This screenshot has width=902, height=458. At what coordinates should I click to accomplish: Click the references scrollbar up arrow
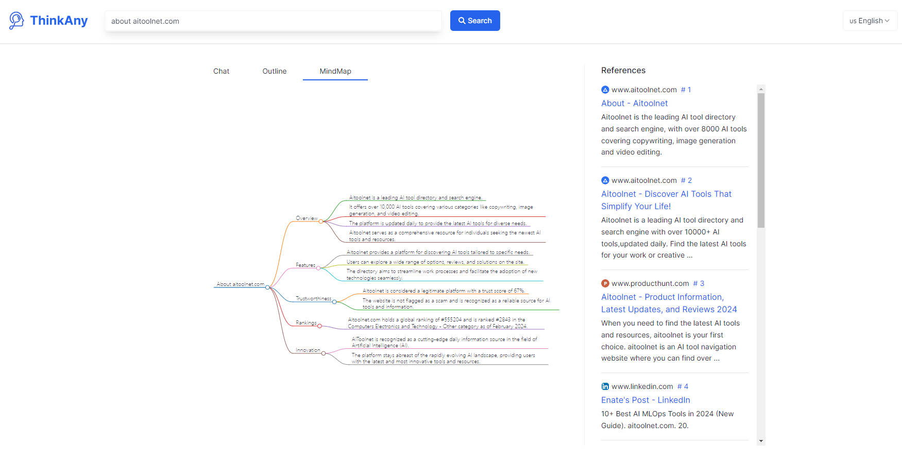pos(761,89)
